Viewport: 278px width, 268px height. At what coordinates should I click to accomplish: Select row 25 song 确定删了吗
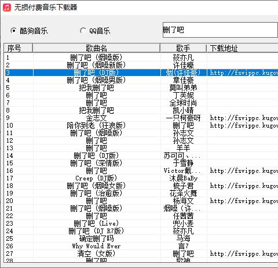(96, 238)
